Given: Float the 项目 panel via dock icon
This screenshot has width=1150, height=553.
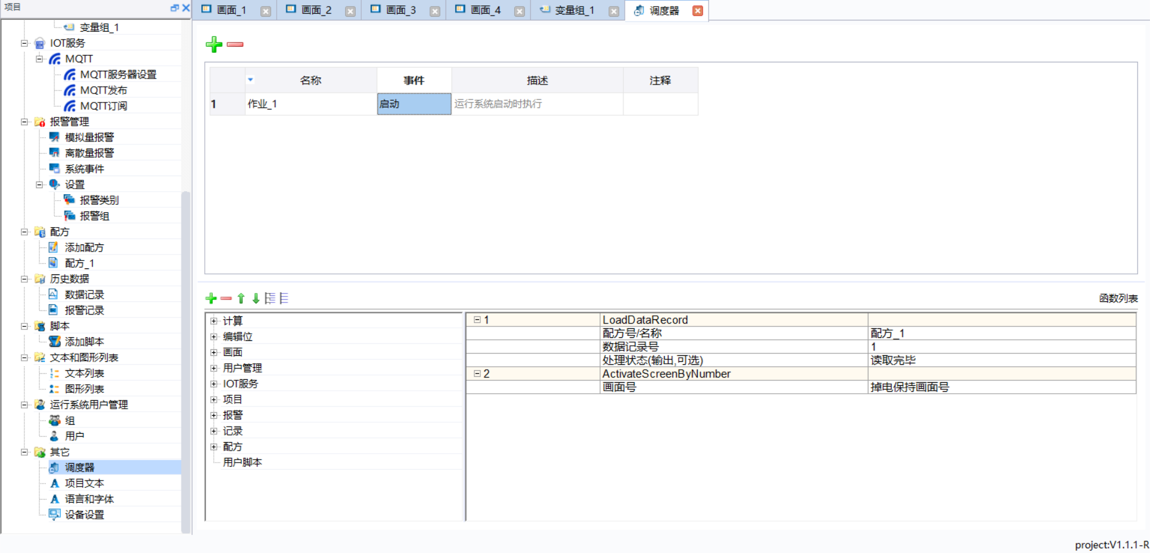Looking at the screenshot, I should click(x=174, y=8).
